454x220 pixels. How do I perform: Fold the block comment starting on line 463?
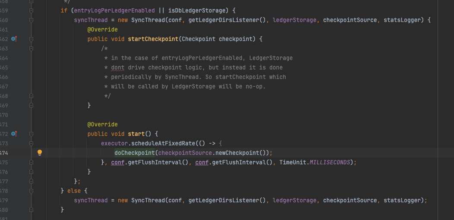31,49
